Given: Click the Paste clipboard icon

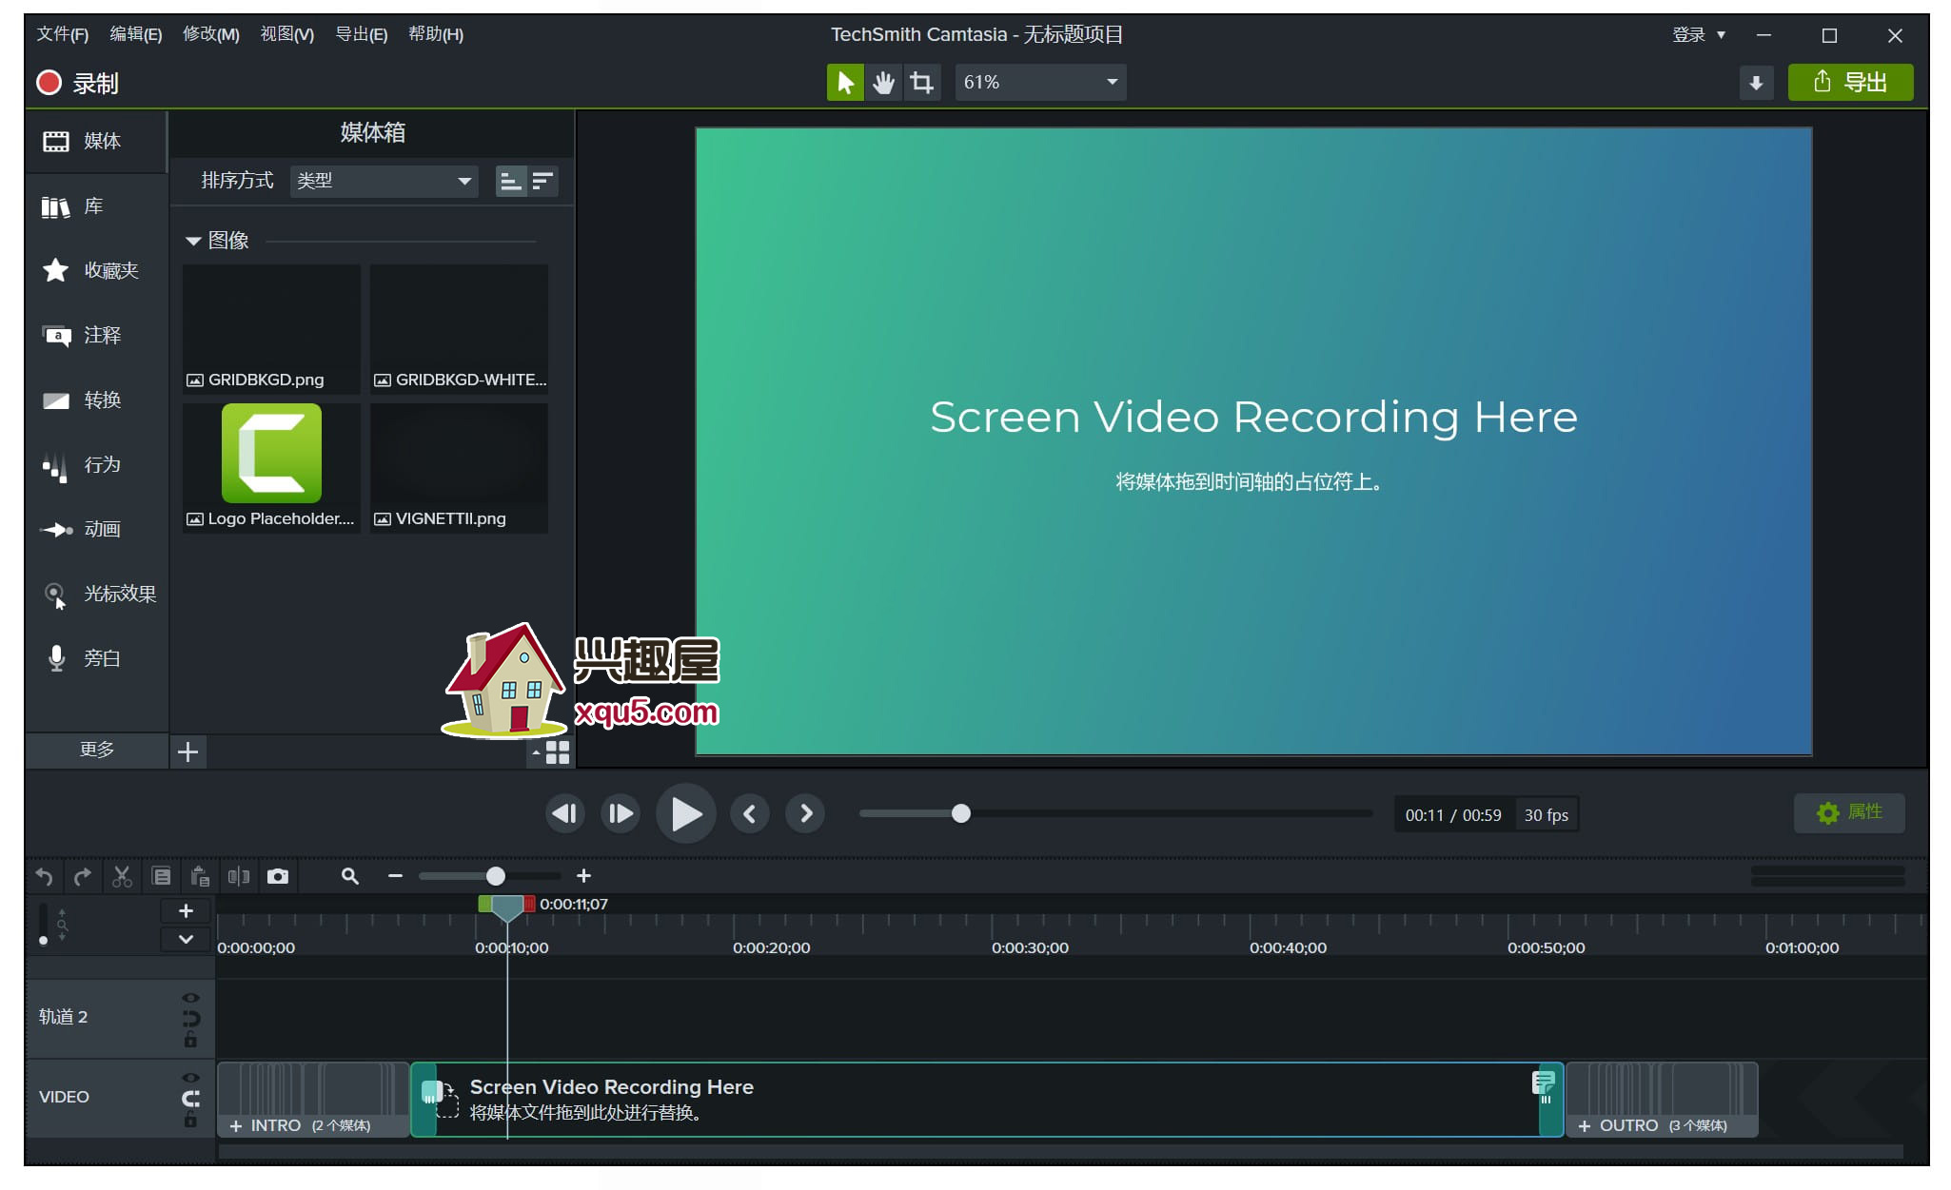Looking at the screenshot, I should (x=200, y=876).
